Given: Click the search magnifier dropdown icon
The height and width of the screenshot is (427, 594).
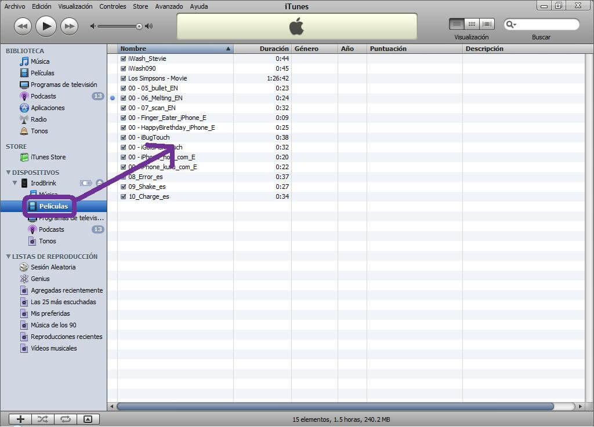Looking at the screenshot, I should [511, 24].
